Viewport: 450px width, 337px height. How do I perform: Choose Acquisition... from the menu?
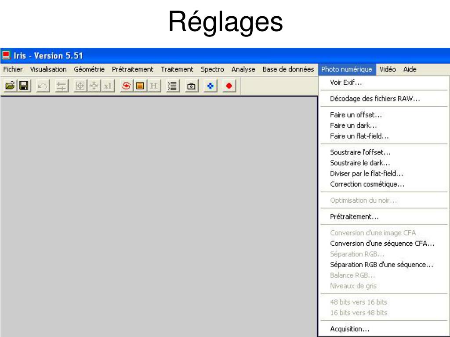384,329
